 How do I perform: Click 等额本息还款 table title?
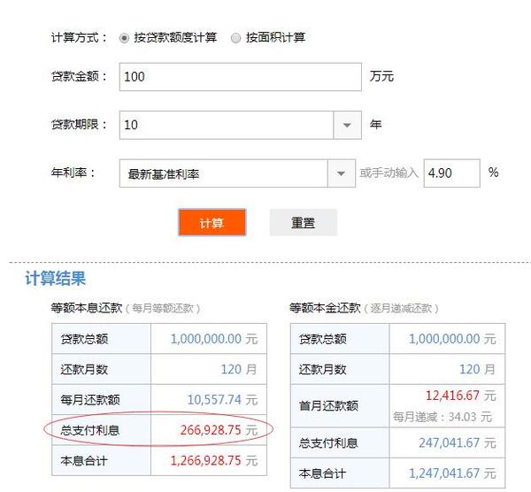(87, 308)
